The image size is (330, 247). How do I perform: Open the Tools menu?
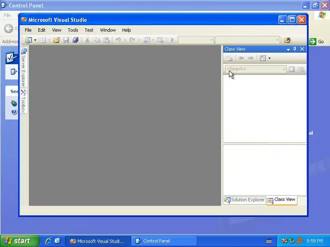(x=73, y=30)
